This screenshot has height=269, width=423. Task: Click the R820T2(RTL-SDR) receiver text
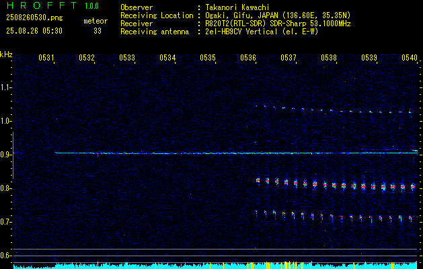click(278, 24)
